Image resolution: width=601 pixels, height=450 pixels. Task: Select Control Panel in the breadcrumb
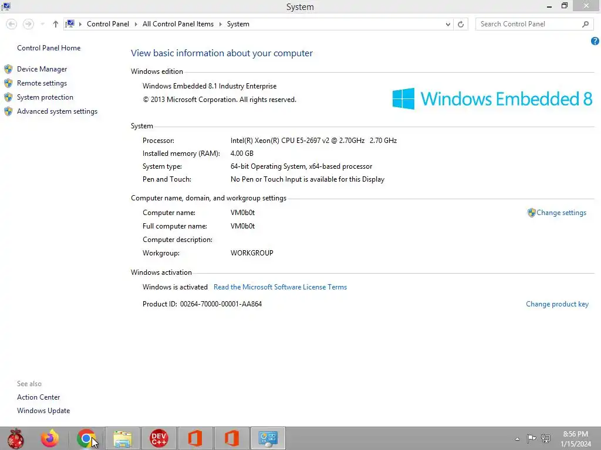tap(108, 23)
